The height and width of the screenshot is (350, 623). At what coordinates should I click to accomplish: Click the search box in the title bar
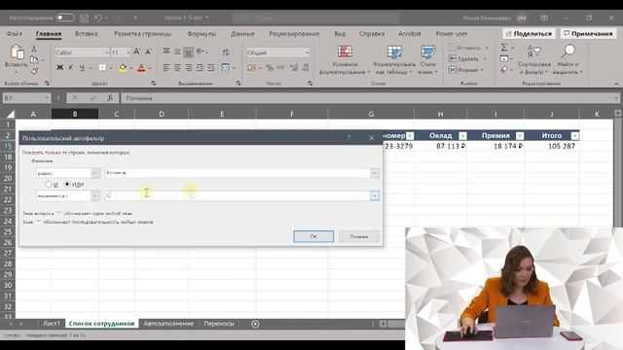pyautogui.click(x=315, y=17)
